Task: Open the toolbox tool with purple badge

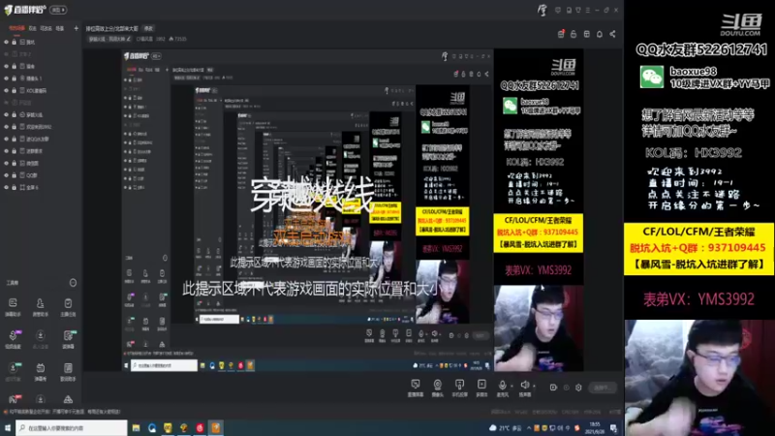Action: pyautogui.click(x=13, y=339)
